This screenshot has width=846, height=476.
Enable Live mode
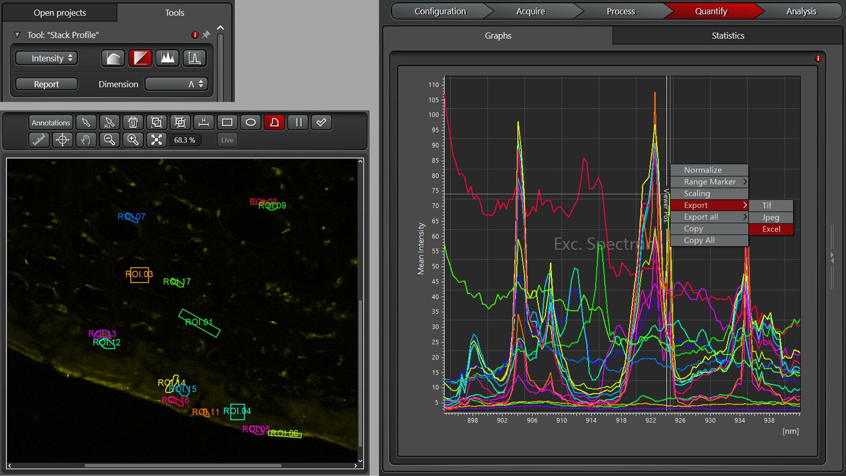(227, 140)
